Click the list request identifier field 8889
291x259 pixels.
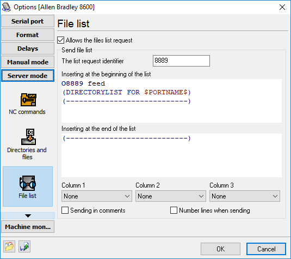click(x=181, y=61)
